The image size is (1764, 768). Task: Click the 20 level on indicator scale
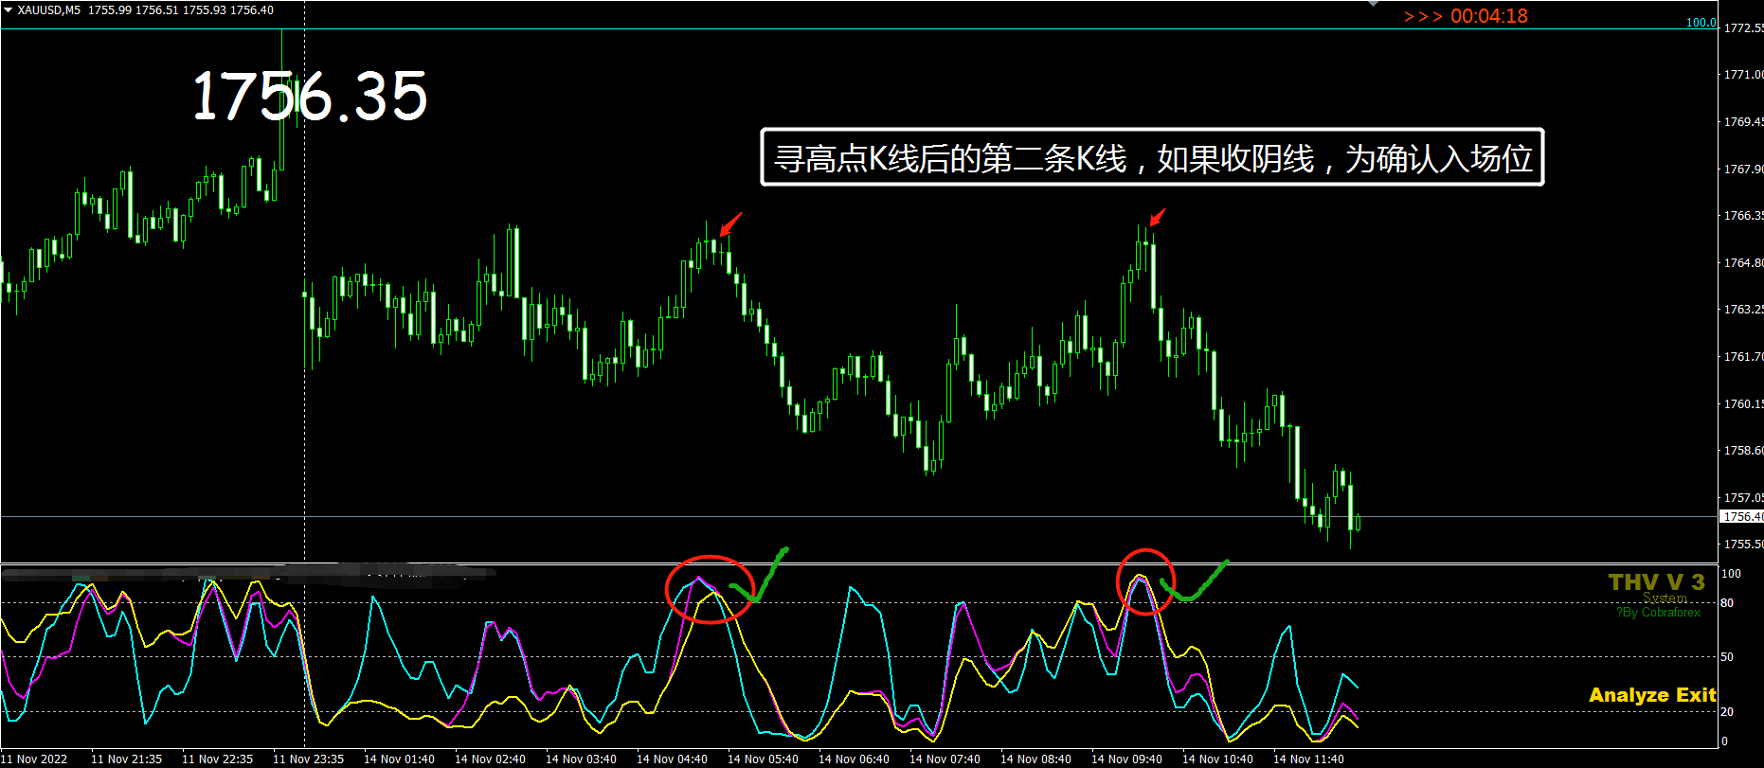click(1727, 712)
